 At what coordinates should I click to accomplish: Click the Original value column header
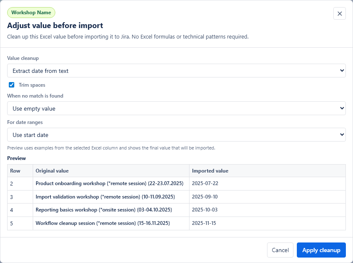point(52,171)
